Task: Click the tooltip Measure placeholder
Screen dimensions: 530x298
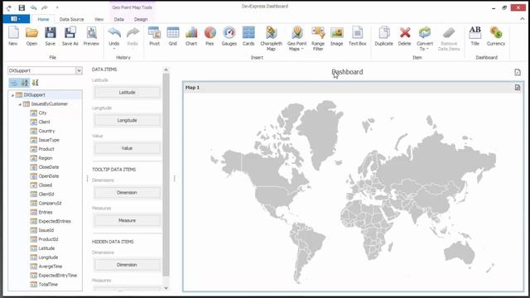Action: click(x=127, y=221)
